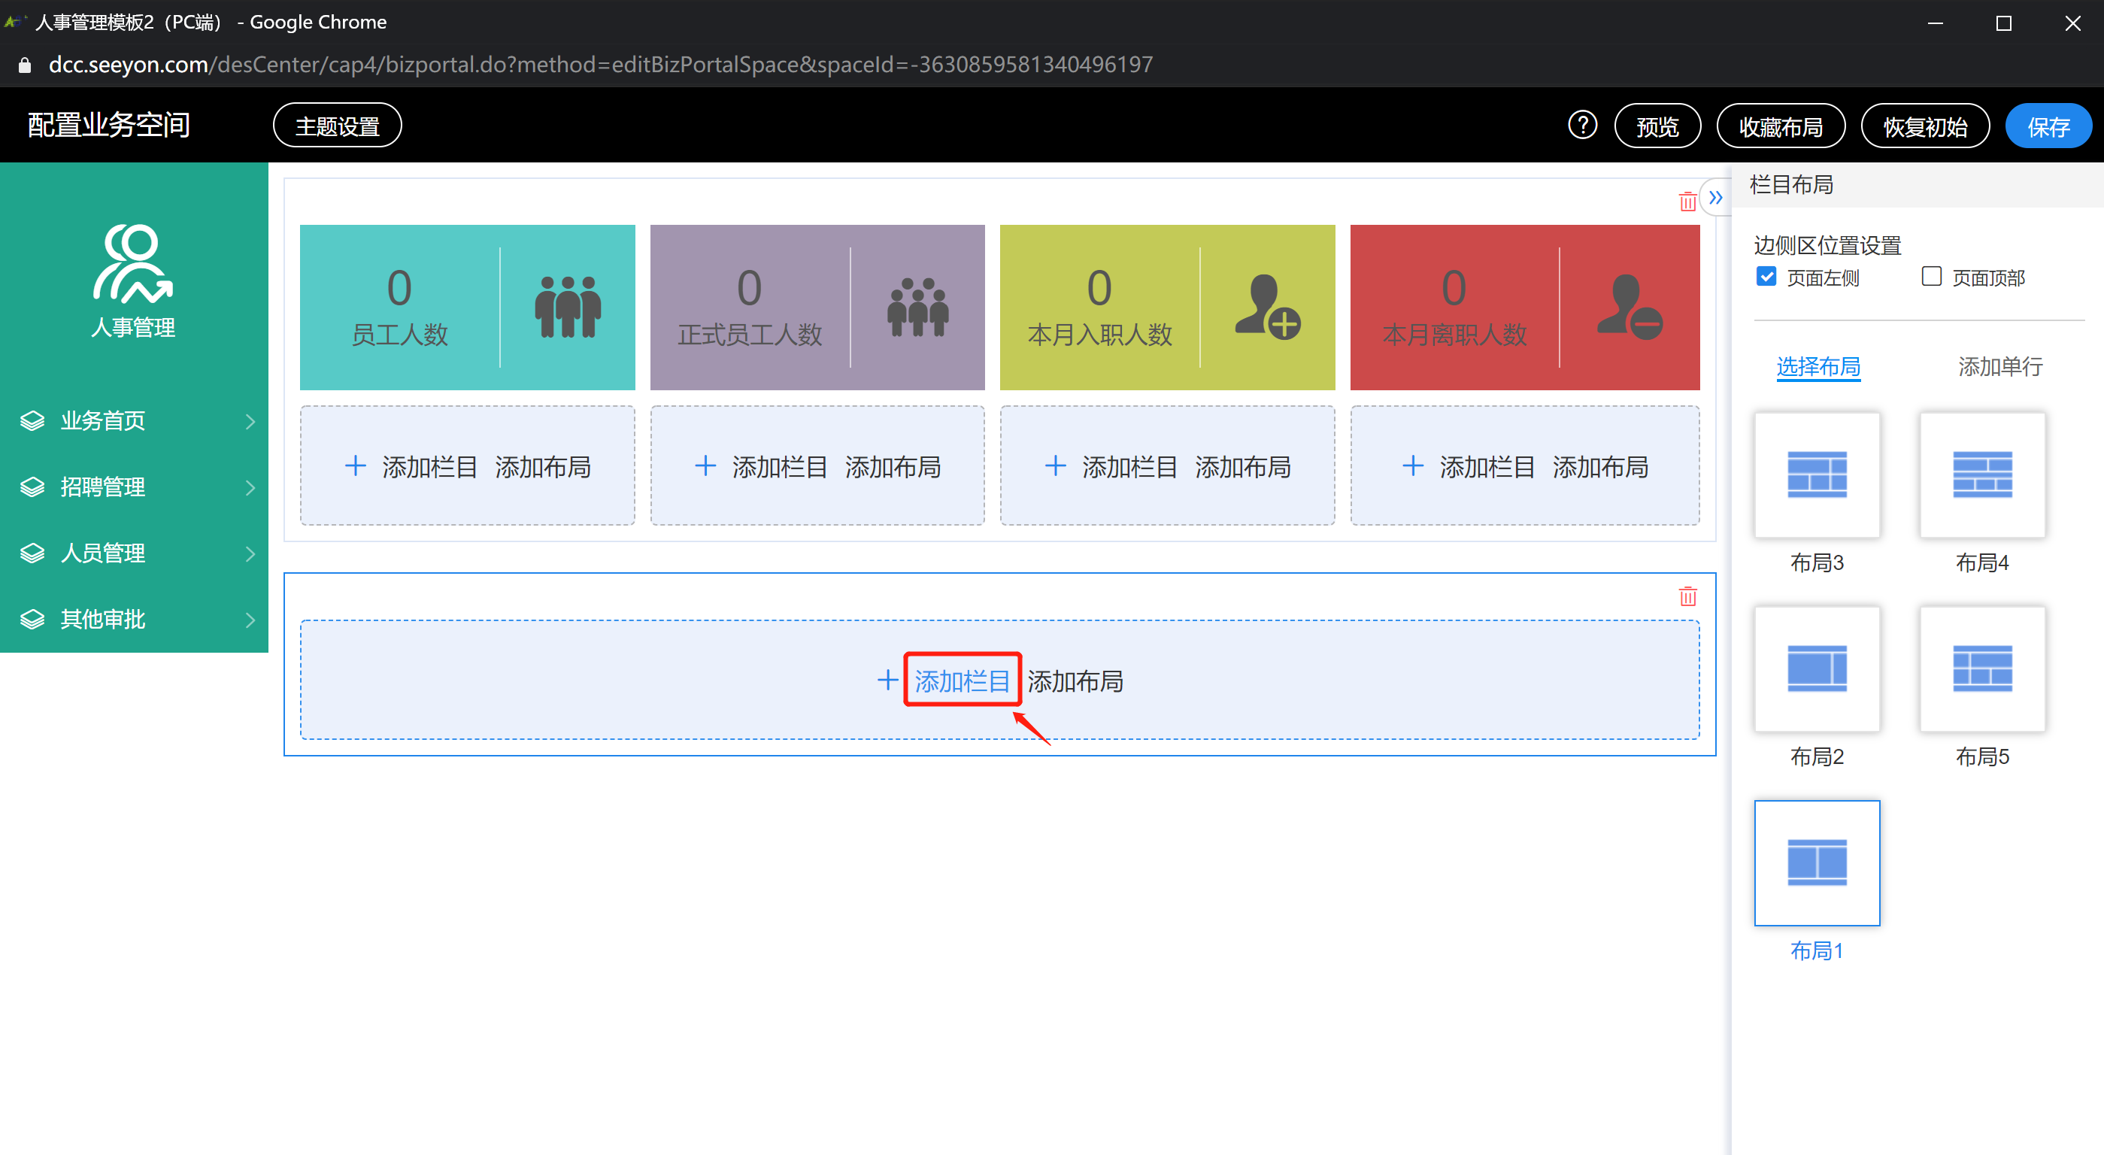Expand 人员管理 menu chevron
Screen dimensions: 2104x1155
(250, 553)
